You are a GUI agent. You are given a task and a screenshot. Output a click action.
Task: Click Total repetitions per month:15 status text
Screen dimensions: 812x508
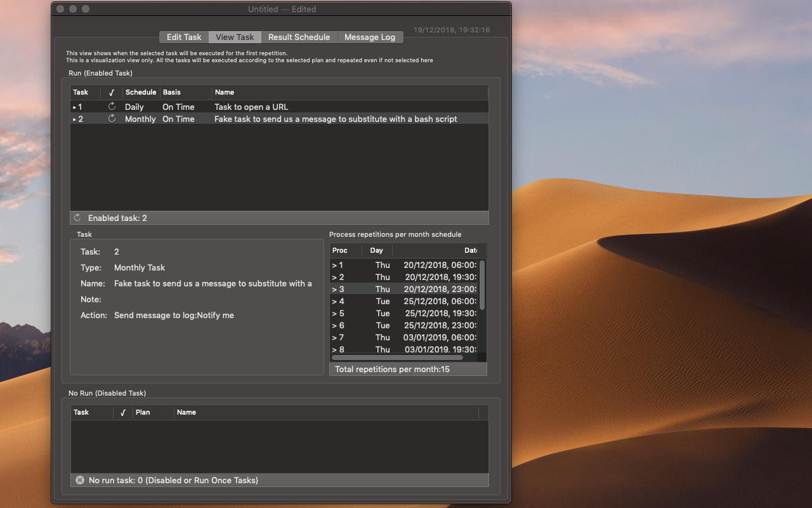tap(392, 369)
